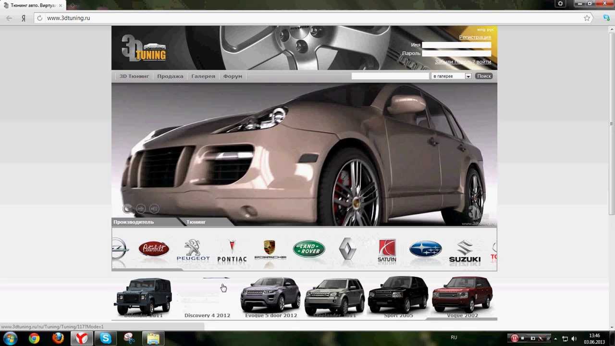Image resolution: width=615 pixels, height=346 pixels.
Task: Choose the Peugeot lion logo
Action: coord(193,250)
